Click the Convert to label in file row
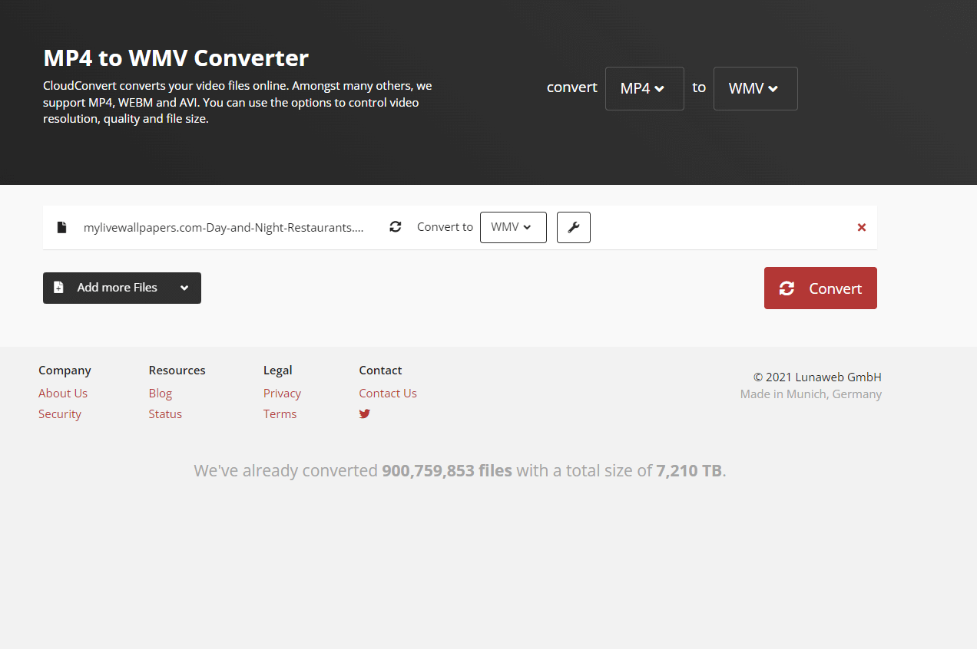Screen dimensions: 977x649 tap(445, 227)
